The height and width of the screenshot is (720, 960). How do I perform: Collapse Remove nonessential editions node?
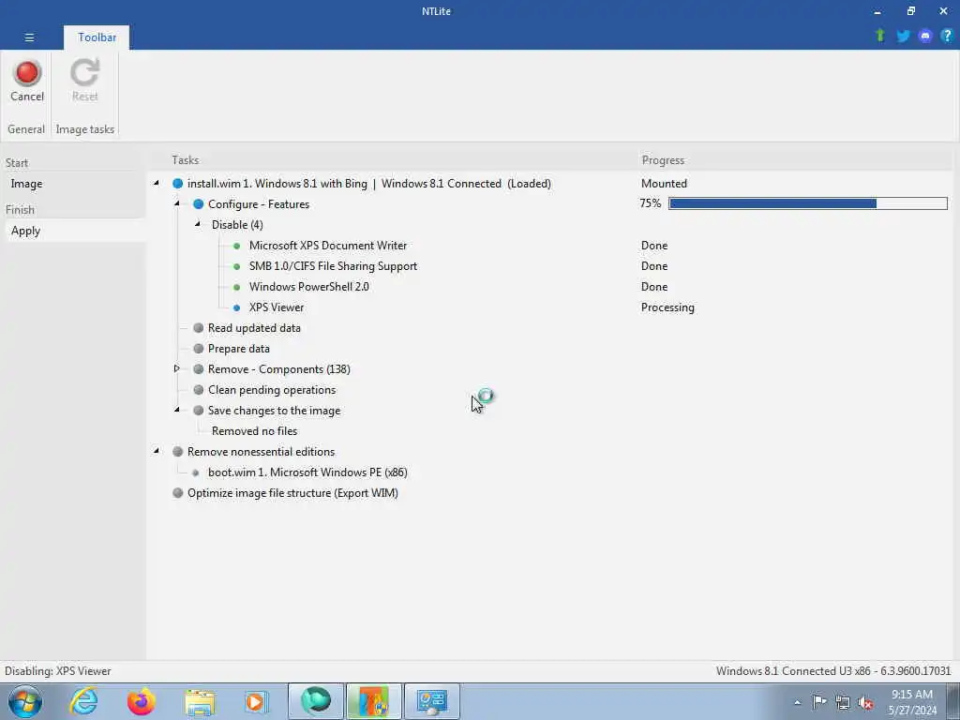click(157, 451)
